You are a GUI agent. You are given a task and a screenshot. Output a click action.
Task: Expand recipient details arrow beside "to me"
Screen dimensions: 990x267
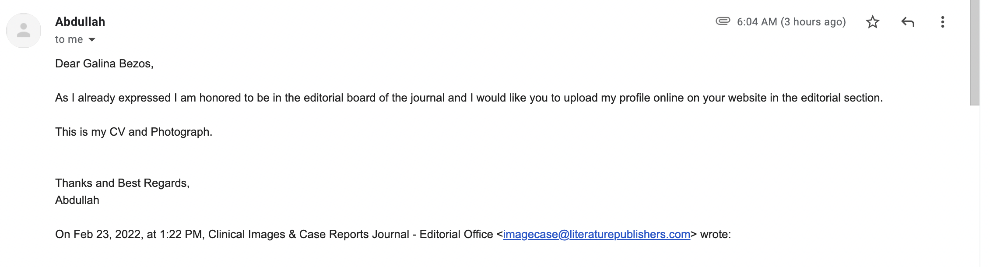(92, 40)
